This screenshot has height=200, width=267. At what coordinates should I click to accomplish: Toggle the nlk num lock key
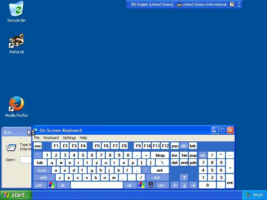click(x=203, y=155)
